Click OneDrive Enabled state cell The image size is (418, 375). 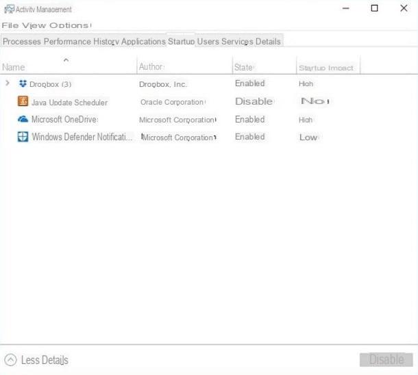250,119
